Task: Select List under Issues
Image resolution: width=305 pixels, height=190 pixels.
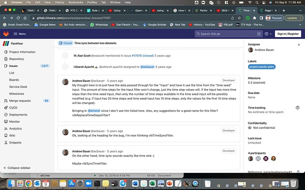Action: click(x=11, y=73)
